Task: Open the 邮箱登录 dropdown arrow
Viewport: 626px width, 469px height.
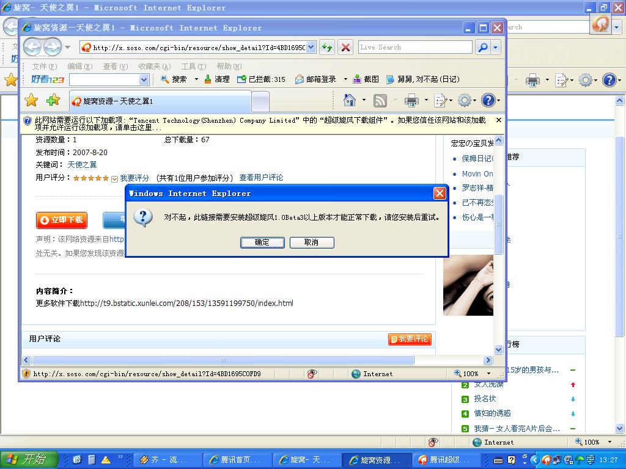Action: click(345, 79)
